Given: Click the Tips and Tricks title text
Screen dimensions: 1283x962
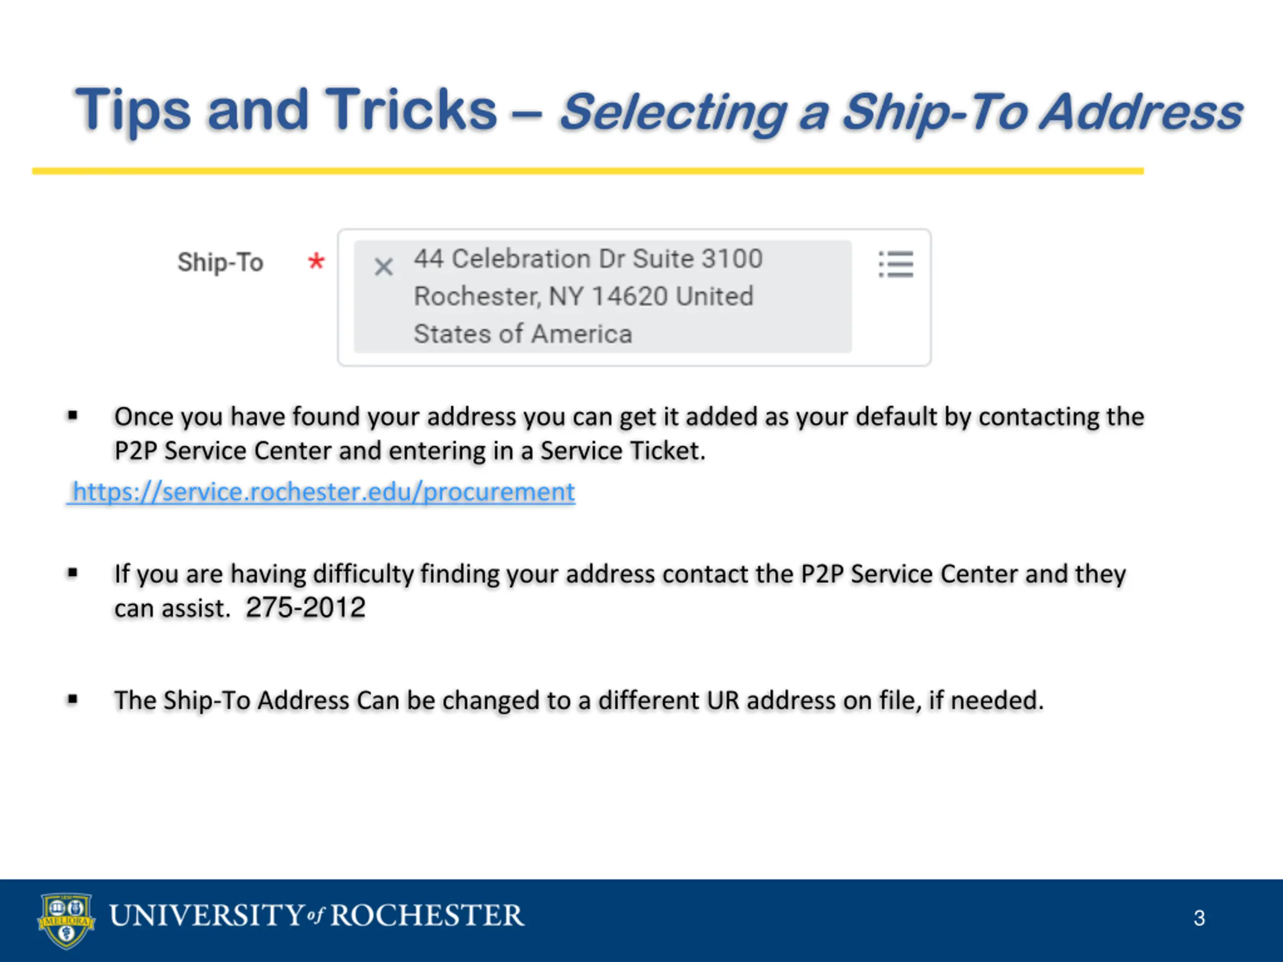Looking at the screenshot, I should click(285, 109).
